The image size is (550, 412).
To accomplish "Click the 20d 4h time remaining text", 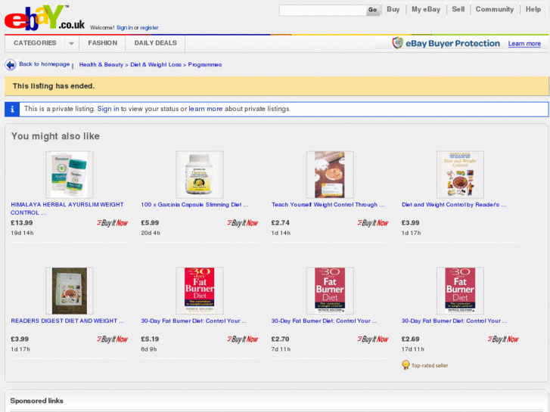I will 151,233.
